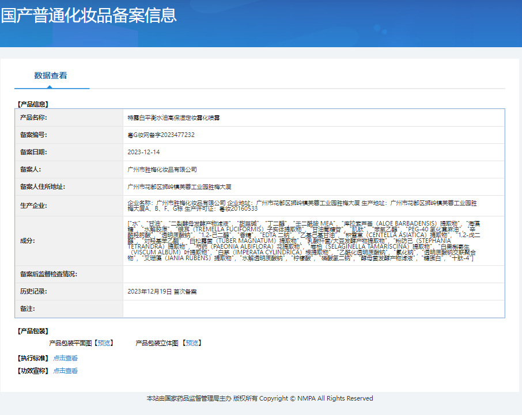Image resolution: width=522 pixels, height=415 pixels.
Task: Select filing number 粤G妆网备字2023477232
Action: (x=161, y=135)
